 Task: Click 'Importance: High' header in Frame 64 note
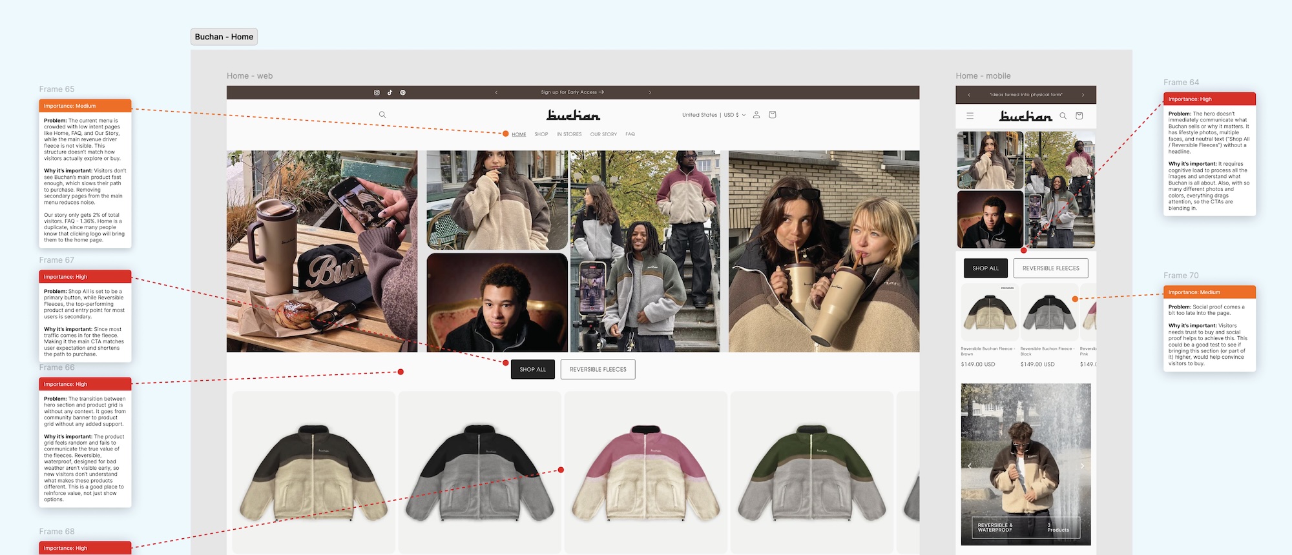1209,99
